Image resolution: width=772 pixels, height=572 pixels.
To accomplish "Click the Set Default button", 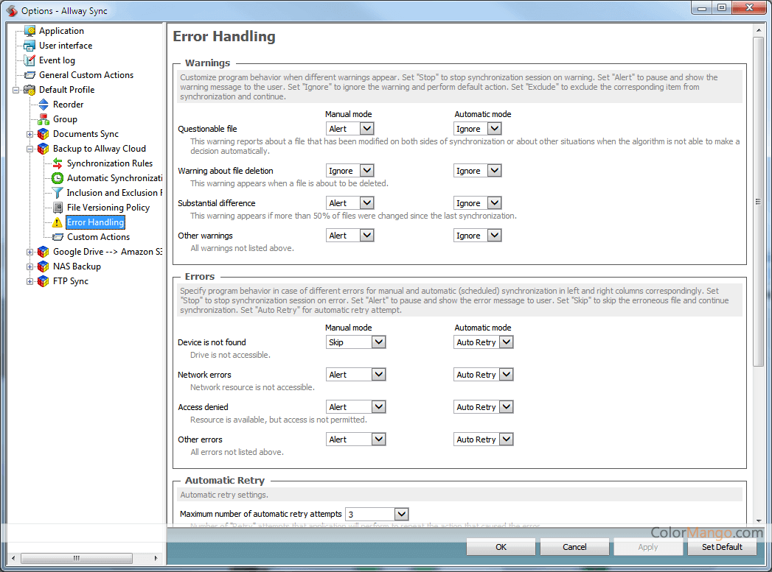I will (722, 547).
